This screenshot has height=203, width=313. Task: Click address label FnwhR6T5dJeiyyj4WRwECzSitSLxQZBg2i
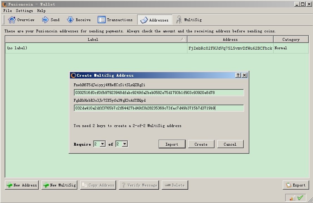click(x=109, y=85)
